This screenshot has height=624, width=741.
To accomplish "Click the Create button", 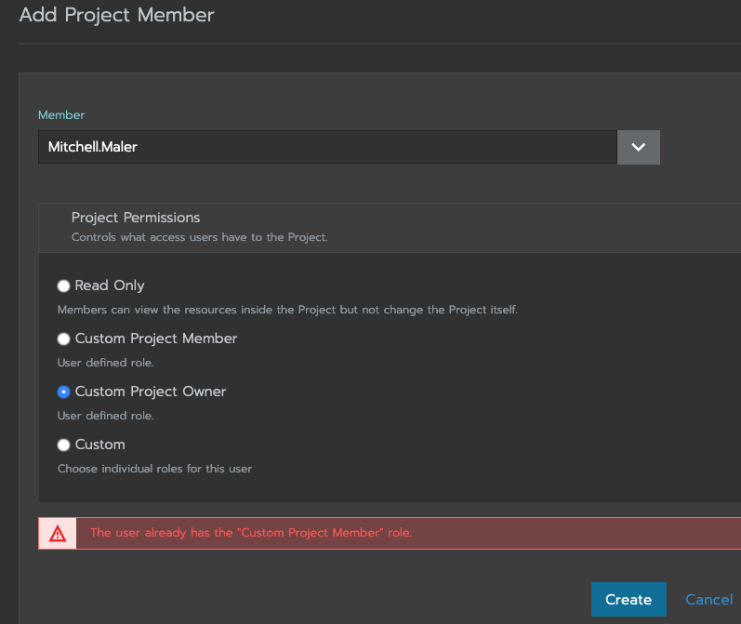I will [x=629, y=600].
